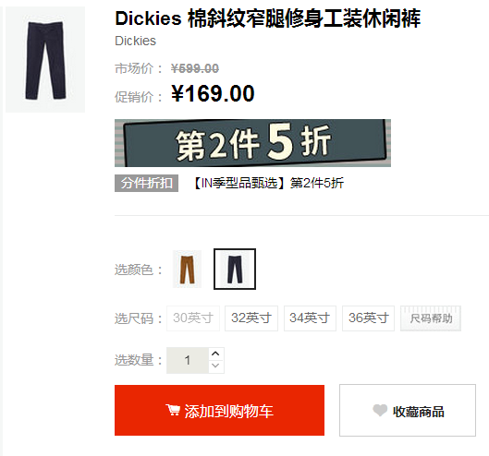Open the main product thumbnail image
Screen dimensions: 489x456
click(x=45, y=59)
